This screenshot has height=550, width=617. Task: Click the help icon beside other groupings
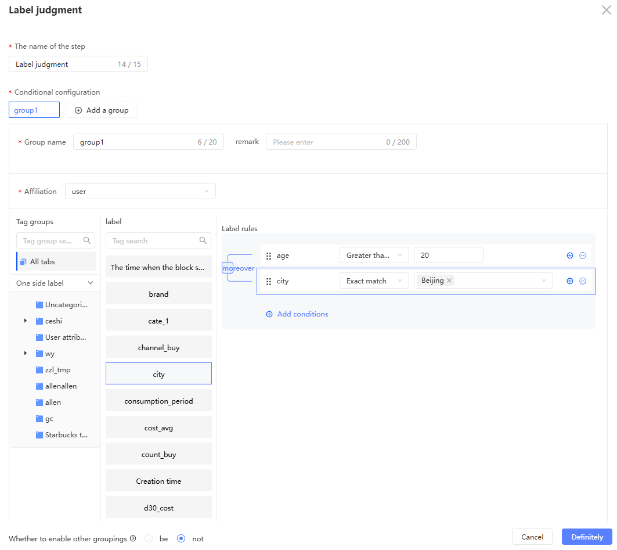133,538
